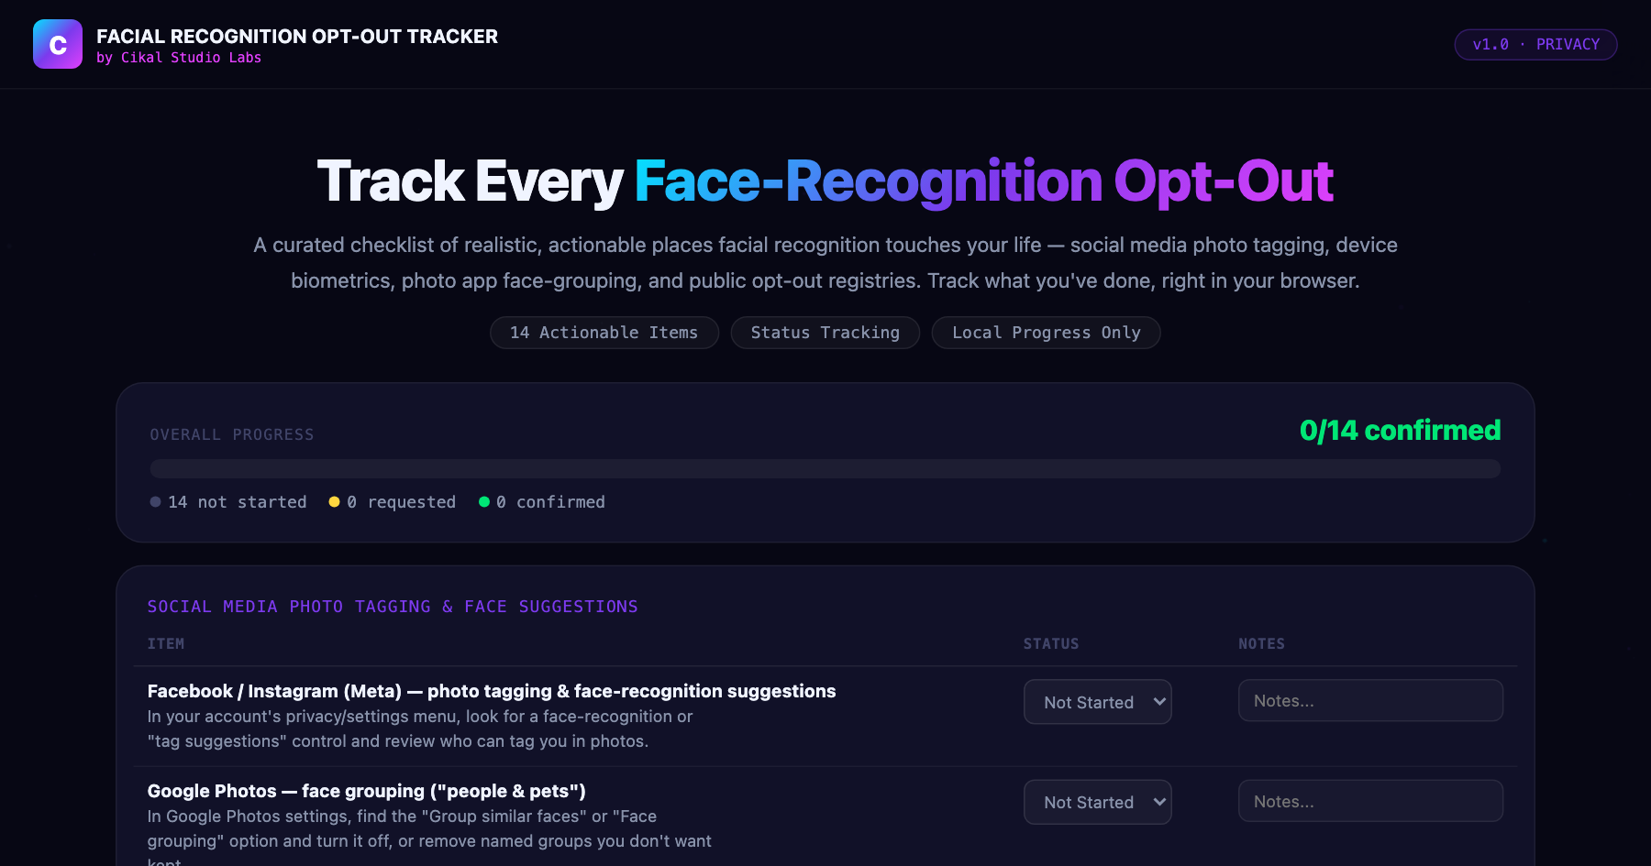Click the Local Progress Only pill

pyautogui.click(x=1046, y=333)
